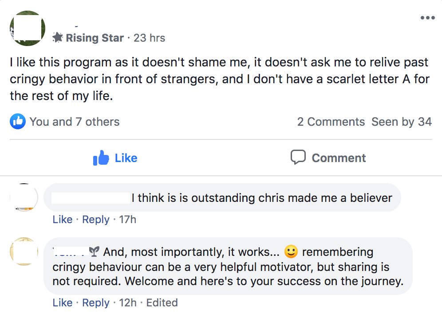Open the three-dot post options menu
Image resolution: width=442 pixels, height=317 pixels.
427,18
